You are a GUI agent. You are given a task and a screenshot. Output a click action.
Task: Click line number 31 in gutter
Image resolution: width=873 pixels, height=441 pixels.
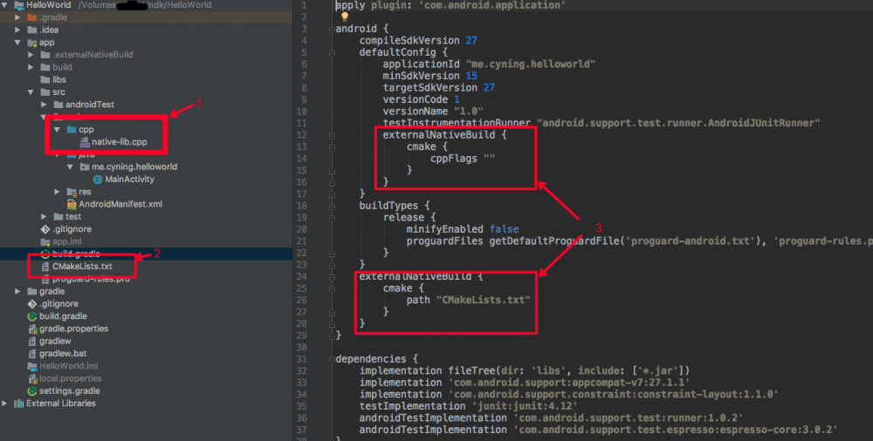tap(301, 359)
